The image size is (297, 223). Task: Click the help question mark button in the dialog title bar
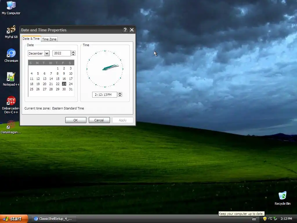[x=125, y=30]
